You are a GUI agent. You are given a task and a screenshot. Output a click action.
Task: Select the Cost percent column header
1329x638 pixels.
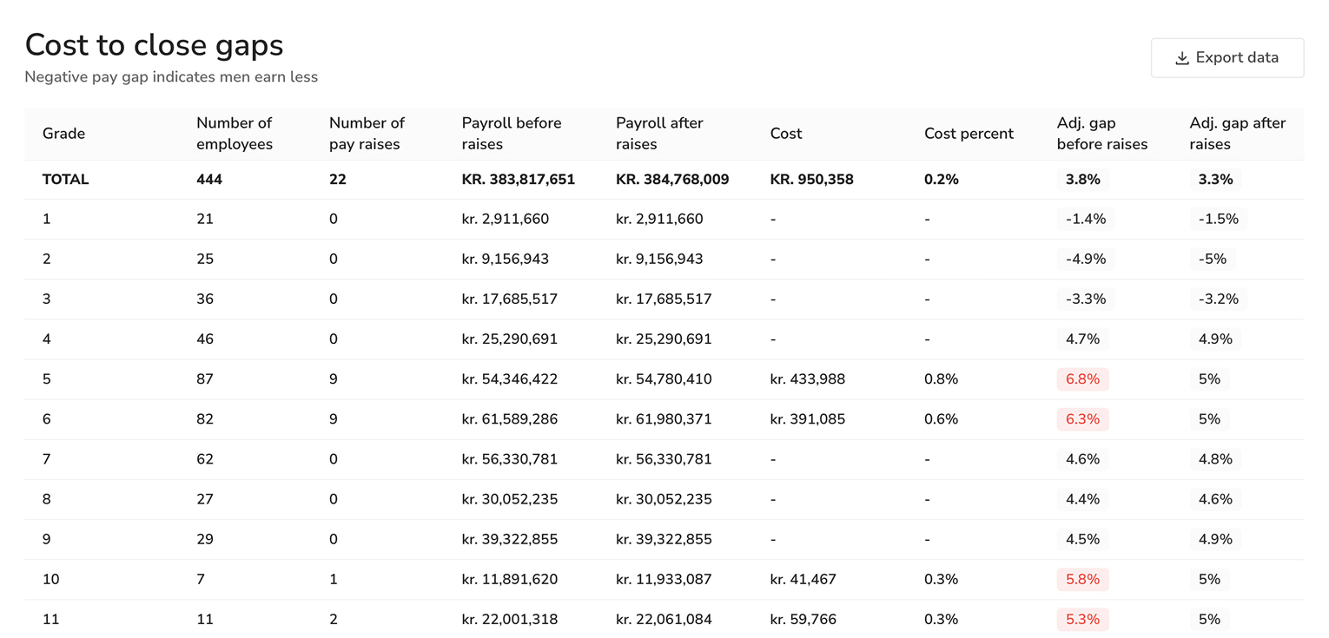[x=969, y=134]
